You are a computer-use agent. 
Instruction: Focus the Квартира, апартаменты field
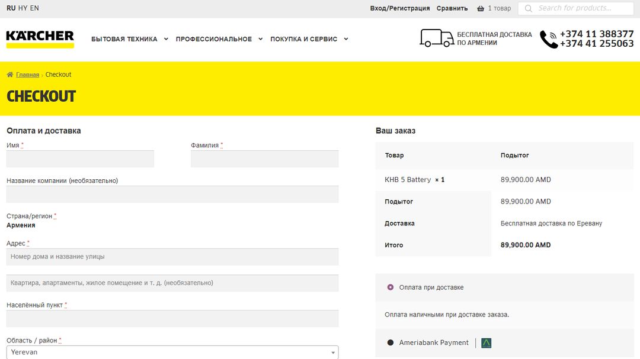[x=172, y=283]
